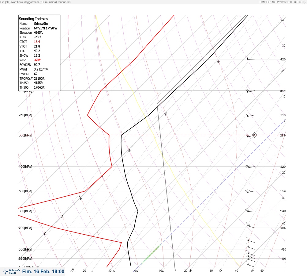The height and width of the screenshot is (276, 307).
Task: Click the tropopause diamond marker at 300 hPa
Action: click(254, 135)
